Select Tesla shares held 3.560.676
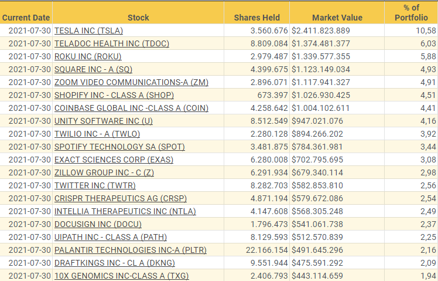The width and height of the screenshot is (438, 281). [269, 31]
